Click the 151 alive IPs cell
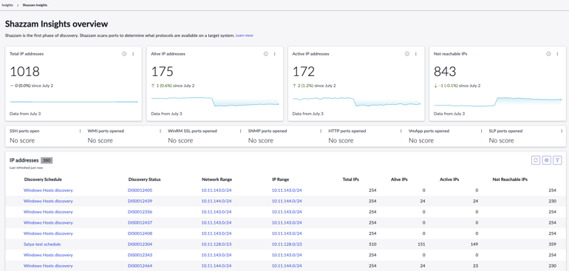The image size is (569, 271). point(421,244)
